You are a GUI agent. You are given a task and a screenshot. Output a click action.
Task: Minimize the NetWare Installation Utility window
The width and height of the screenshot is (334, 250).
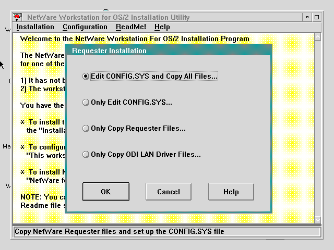307,17
